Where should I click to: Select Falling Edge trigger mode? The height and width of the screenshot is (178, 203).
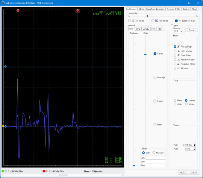click(175, 51)
